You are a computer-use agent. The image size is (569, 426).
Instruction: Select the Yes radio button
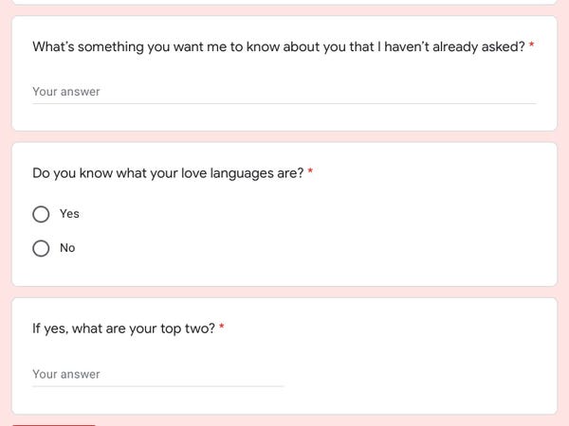tap(41, 214)
